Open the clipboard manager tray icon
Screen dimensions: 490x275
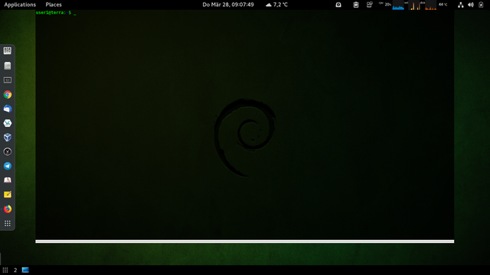coord(356,5)
